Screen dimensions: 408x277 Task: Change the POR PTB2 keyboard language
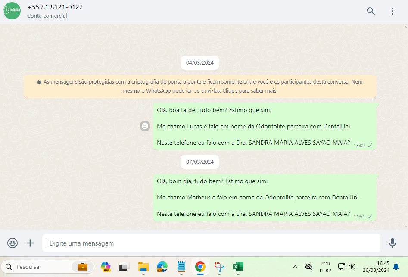click(325, 267)
